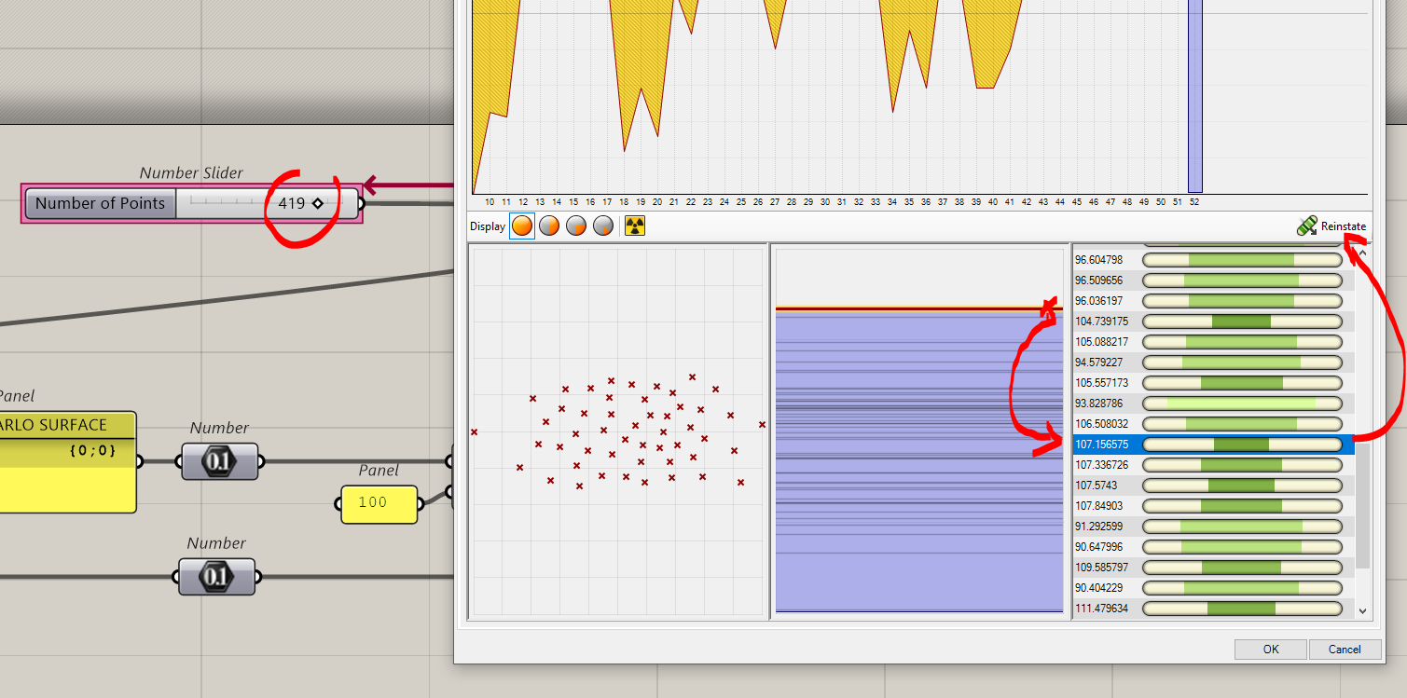The width and height of the screenshot is (1407, 698).
Task: Select genome row 105.088217
Action: point(1213,342)
